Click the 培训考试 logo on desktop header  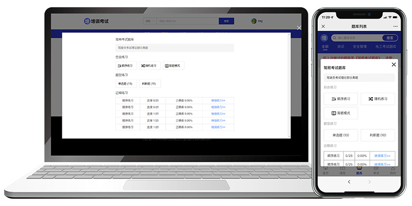coord(97,21)
